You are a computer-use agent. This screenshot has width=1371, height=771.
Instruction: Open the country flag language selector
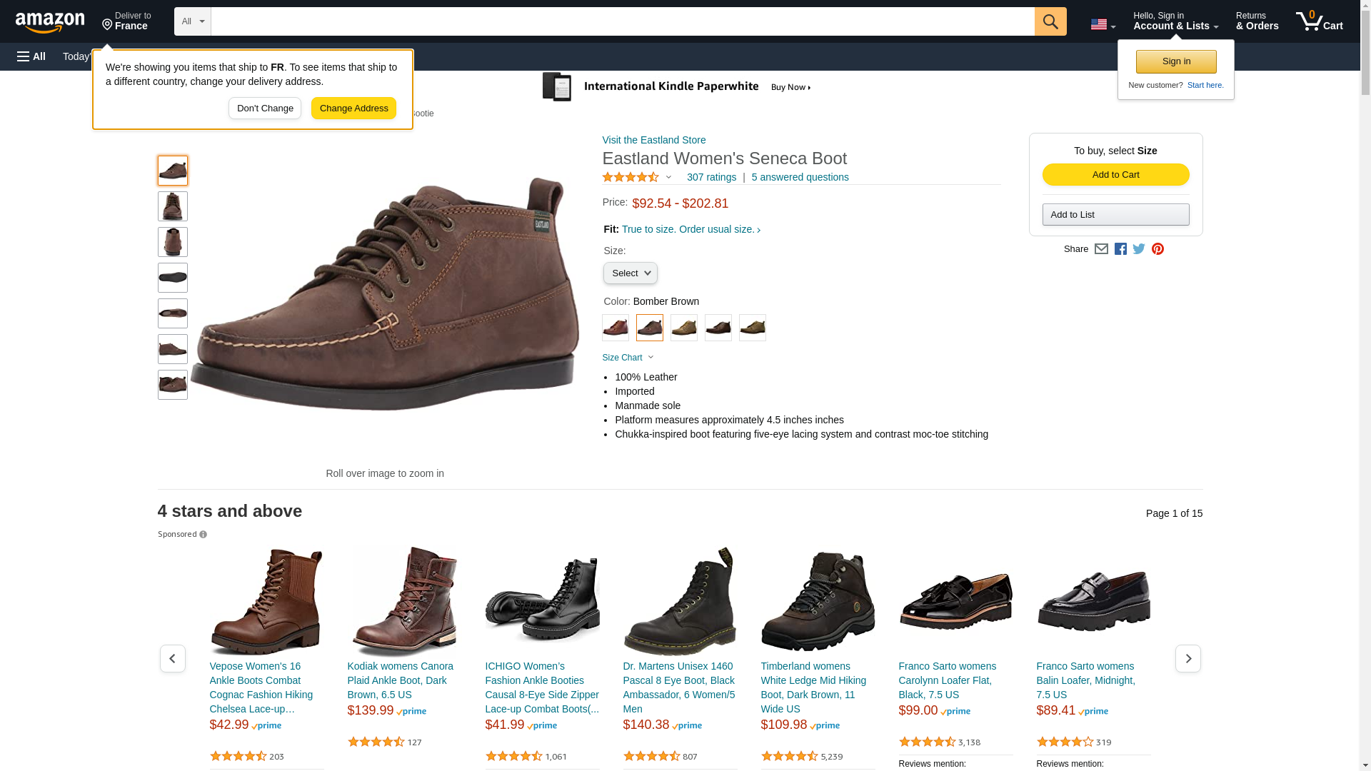click(x=1103, y=24)
